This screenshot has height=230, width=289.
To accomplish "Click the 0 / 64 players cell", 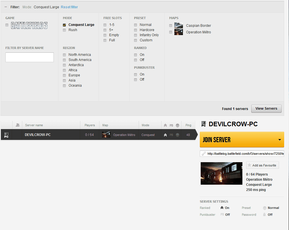I will (89, 135).
